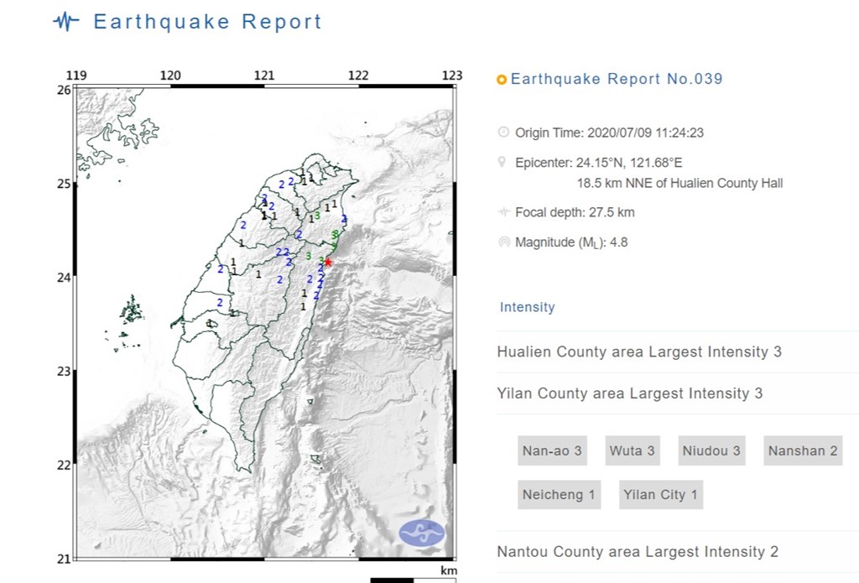Open the Intensity section link
Viewport: 859px width, 583px height.
coord(527,307)
